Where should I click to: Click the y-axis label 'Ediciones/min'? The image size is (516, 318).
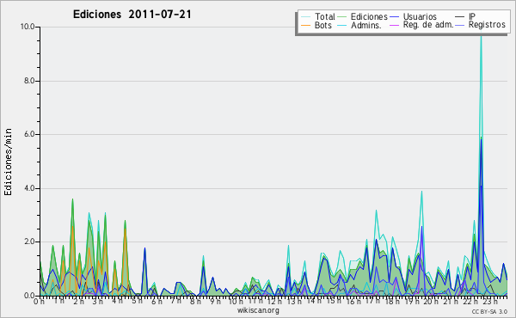(8, 162)
